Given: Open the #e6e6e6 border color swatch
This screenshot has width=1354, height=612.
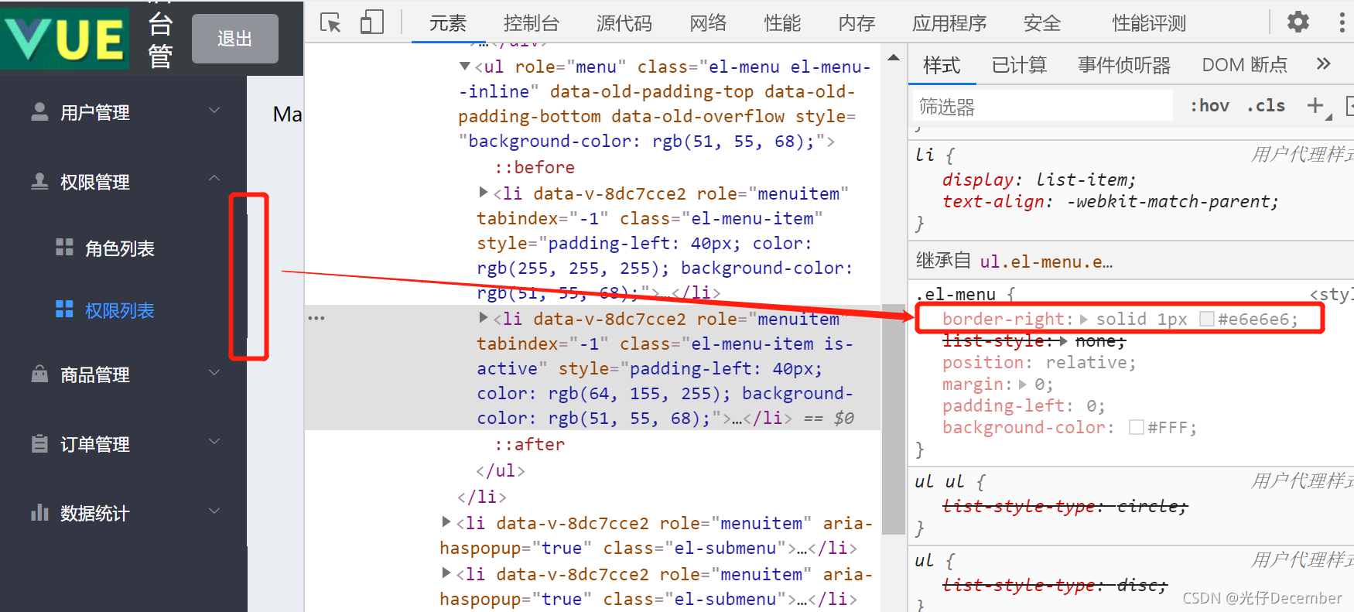Looking at the screenshot, I should pos(1207,319).
